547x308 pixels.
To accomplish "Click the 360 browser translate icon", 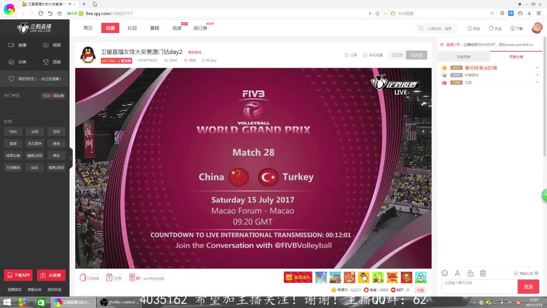I will coord(511,13).
